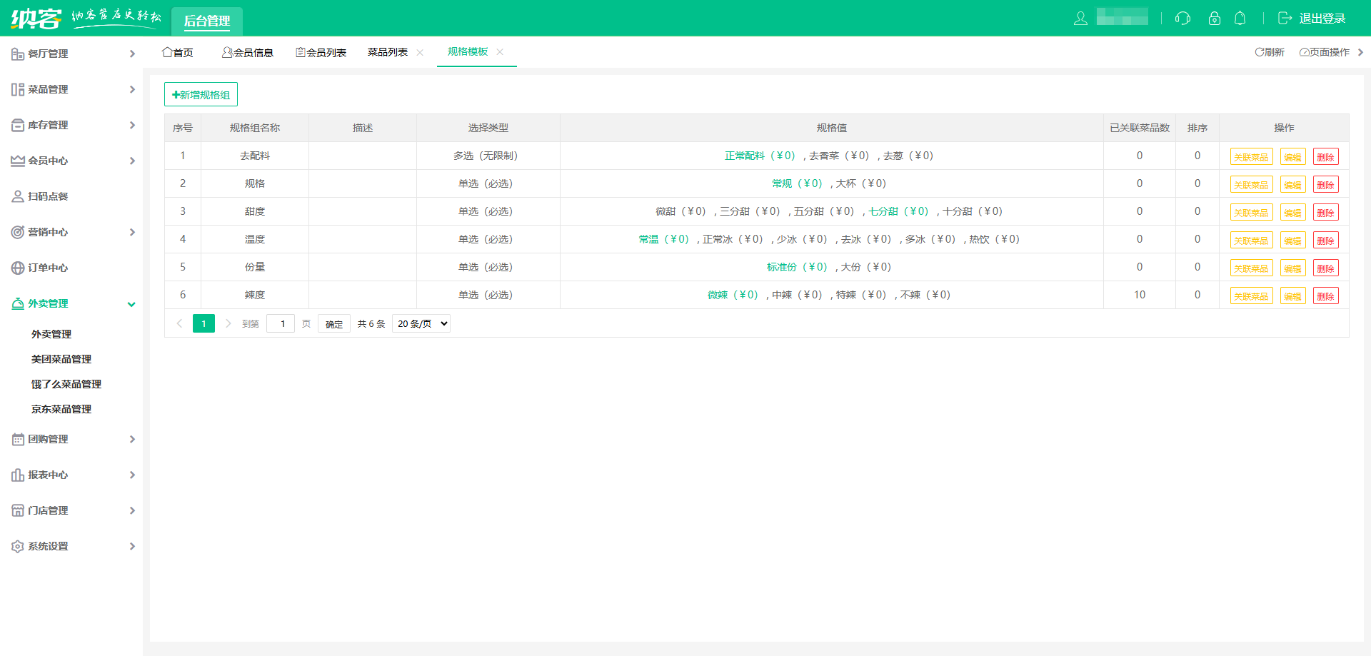Click the 新增规格组 button
The height and width of the screenshot is (656, 1371).
201,95
